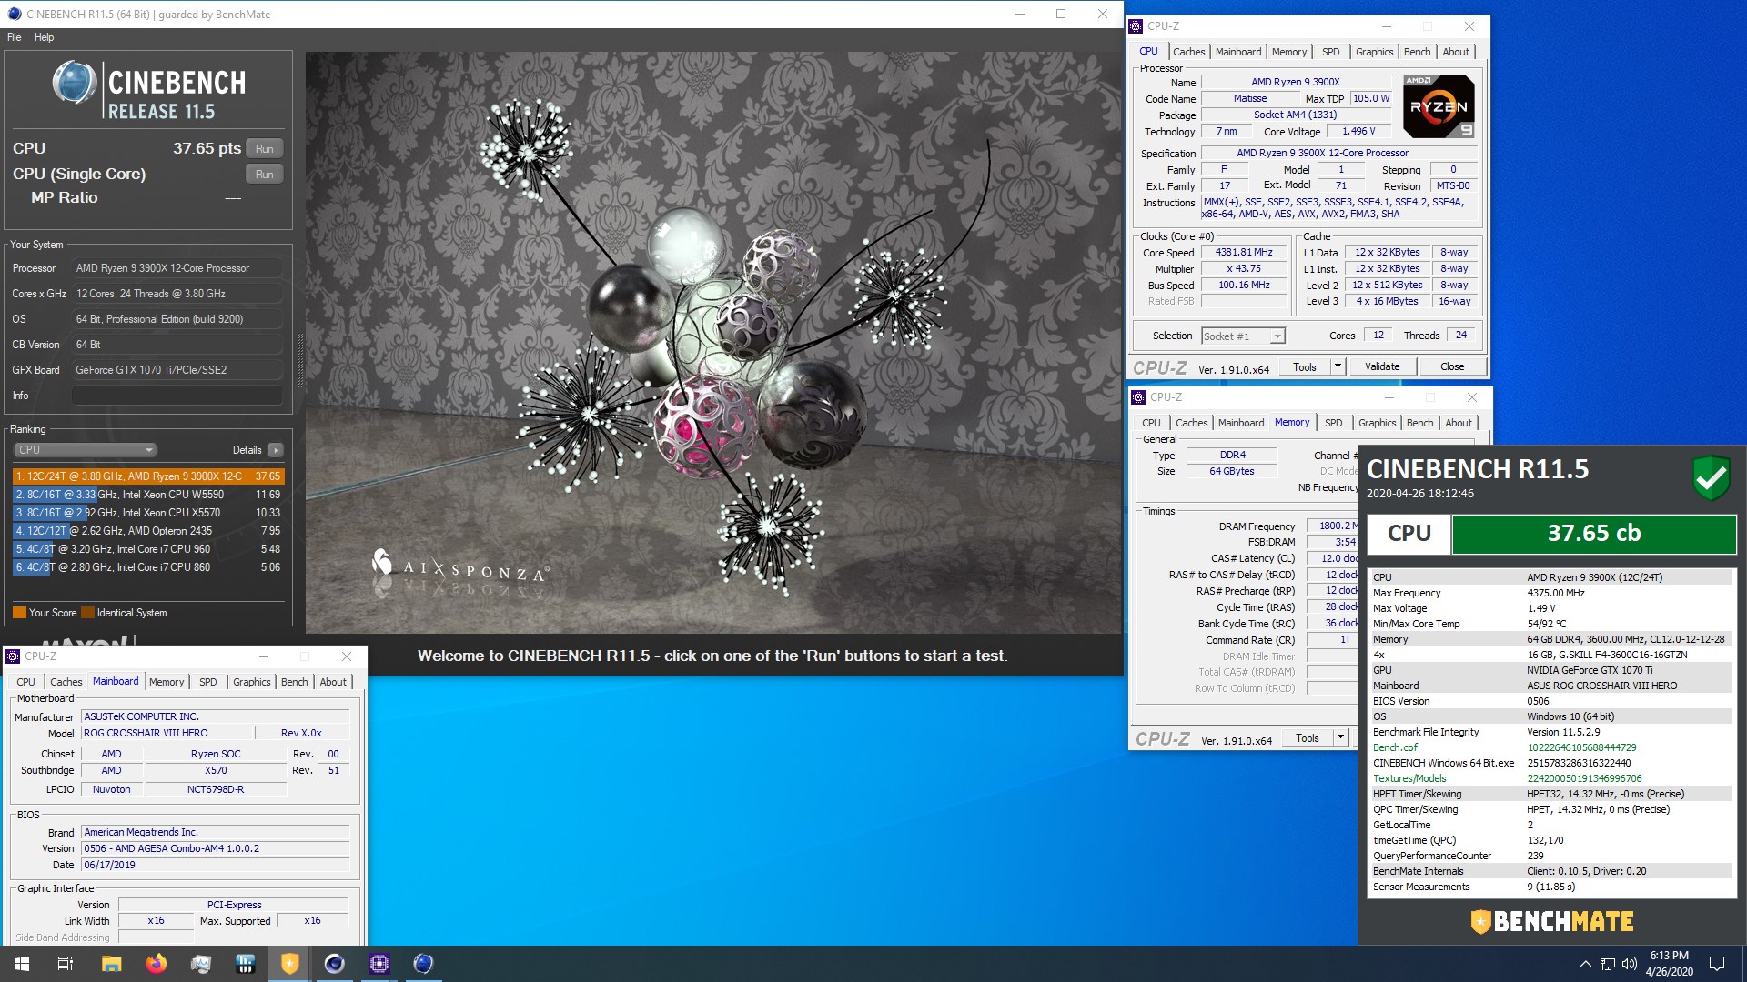Click the ROG CROSSHAIR VIII HERO model field
Viewport: 1747px width, 982px height.
coord(167,733)
